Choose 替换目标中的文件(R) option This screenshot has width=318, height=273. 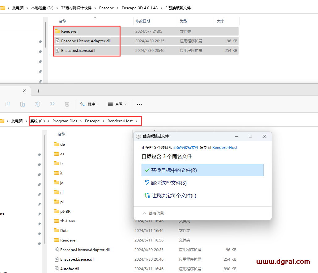(x=202, y=170)
